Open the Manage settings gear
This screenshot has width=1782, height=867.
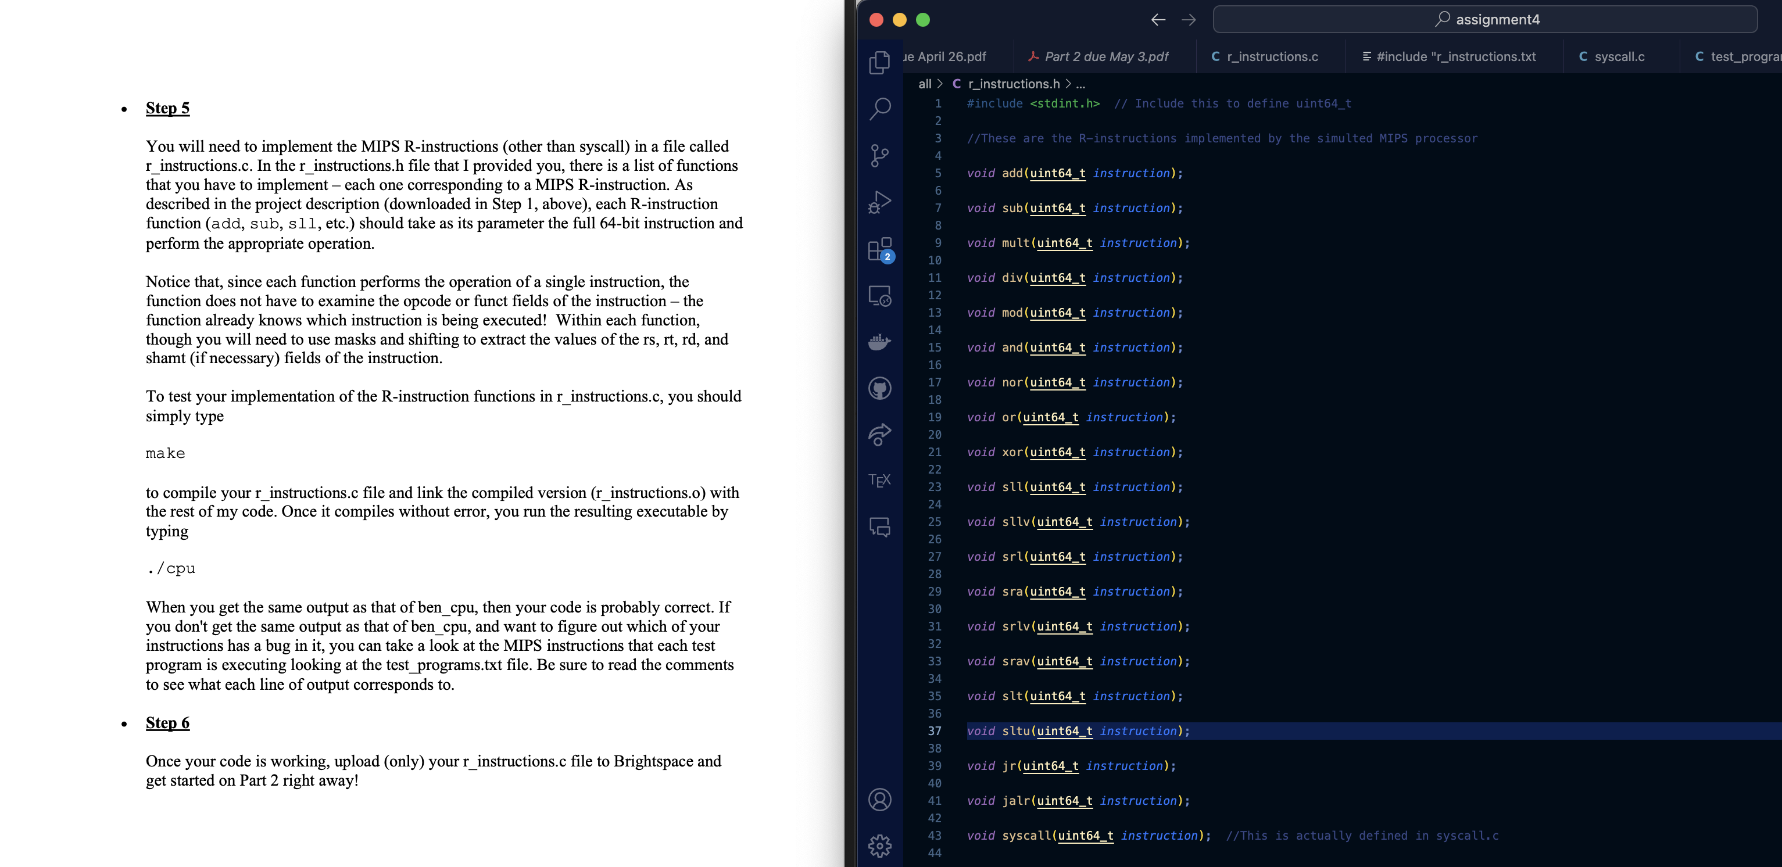(879, 845)
